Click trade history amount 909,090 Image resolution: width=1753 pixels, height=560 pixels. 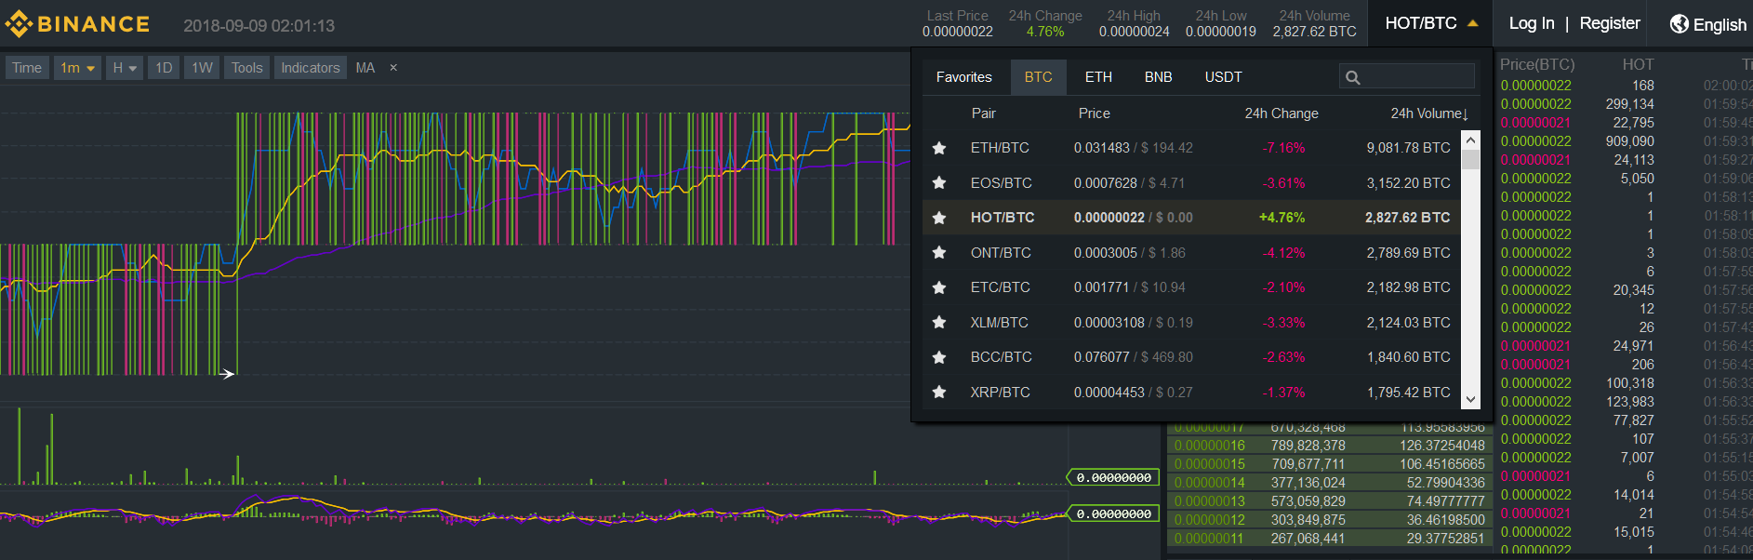tap(1629, 141)
